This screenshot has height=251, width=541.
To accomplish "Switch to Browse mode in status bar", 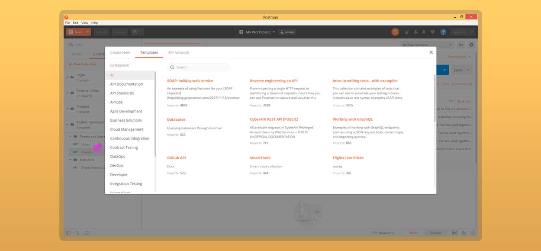I will click(435, 233).
